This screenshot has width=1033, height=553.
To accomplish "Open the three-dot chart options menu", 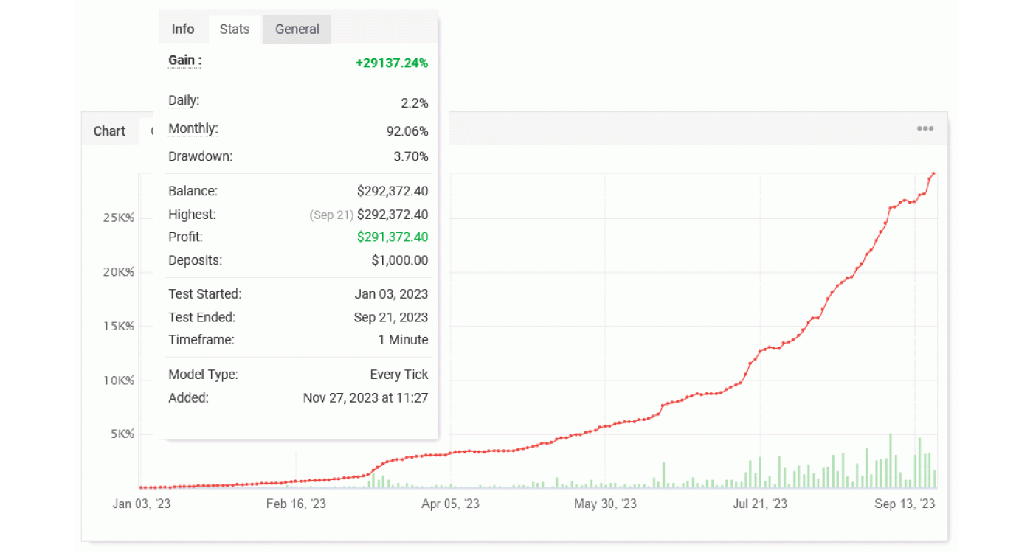I will 925,129.
